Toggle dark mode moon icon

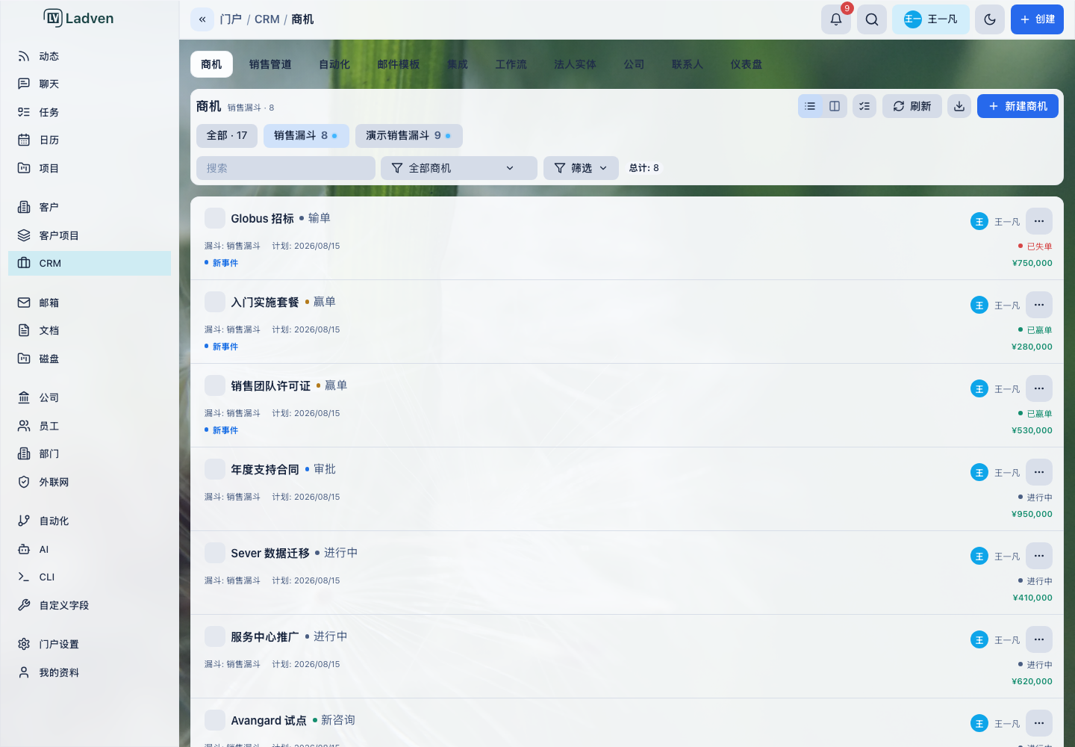(x=990, y=19)
